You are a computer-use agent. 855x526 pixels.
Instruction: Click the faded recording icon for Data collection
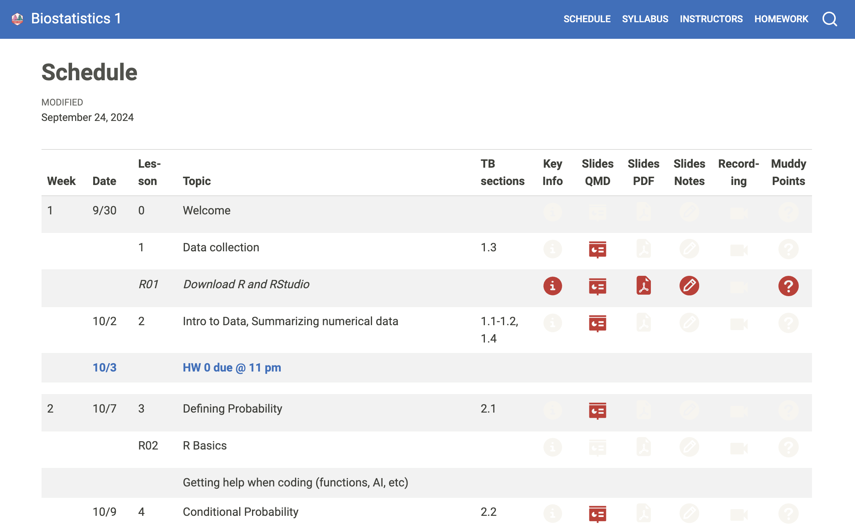(x=738, y=250)
